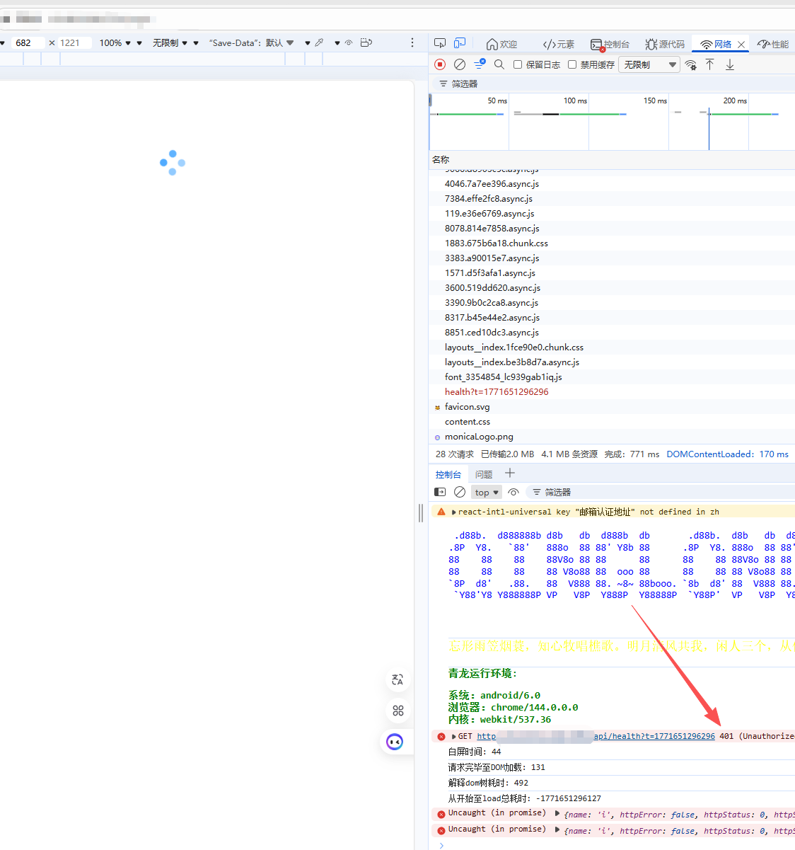
Task: Open the console top context dropdown
Action: click(x=486, y=492)
